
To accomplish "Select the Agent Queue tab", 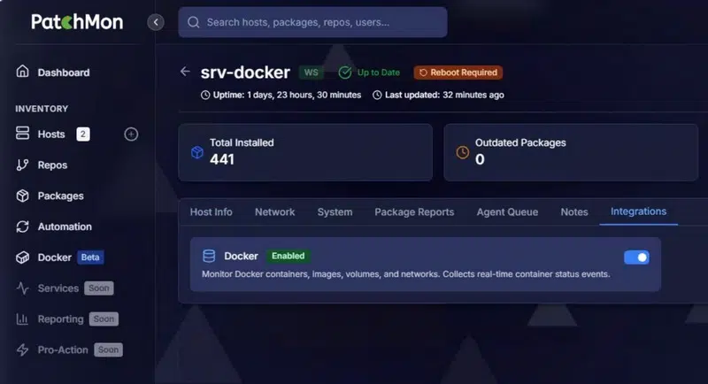I will [x=507, y=212].
